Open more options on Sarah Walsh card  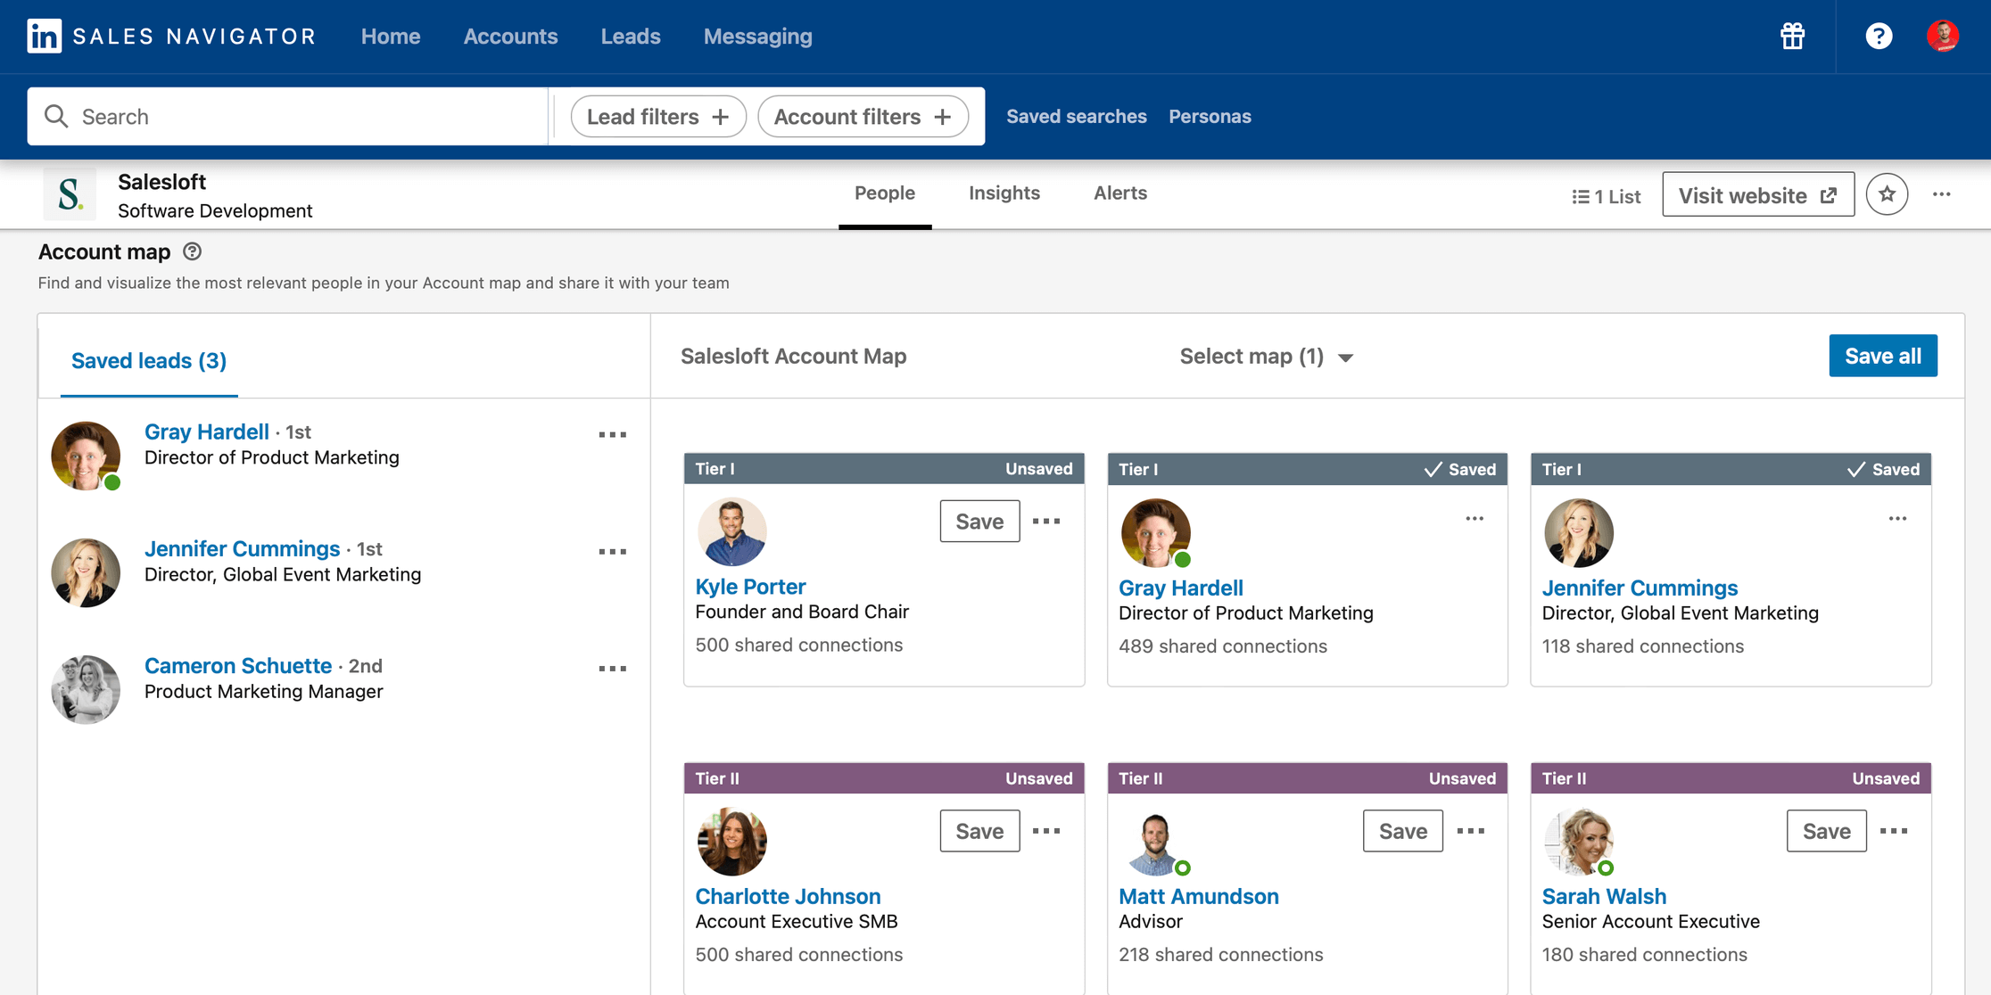coord(1893,830)
